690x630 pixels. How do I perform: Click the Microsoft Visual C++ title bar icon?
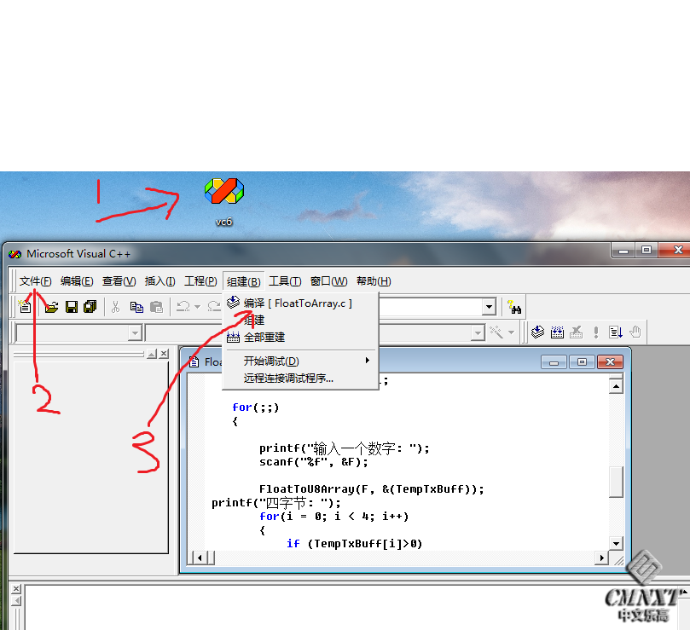15,254
